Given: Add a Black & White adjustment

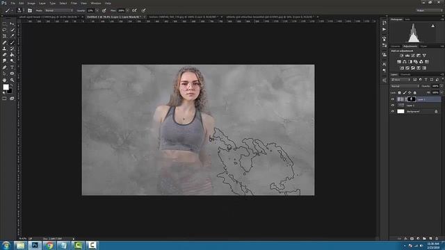Looking at the screenshot, I should click(x=410, y=62).
